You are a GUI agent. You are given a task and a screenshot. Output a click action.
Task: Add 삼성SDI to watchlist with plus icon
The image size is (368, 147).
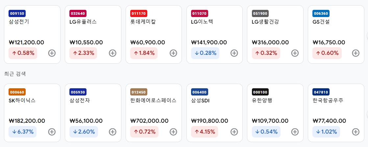pyautogui.click(x=234, y=132)
